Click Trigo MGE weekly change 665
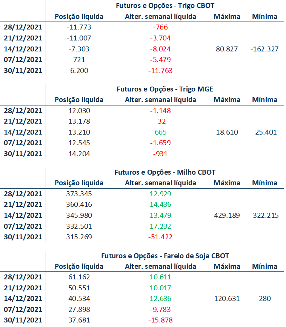 click(x=160, y=132)
